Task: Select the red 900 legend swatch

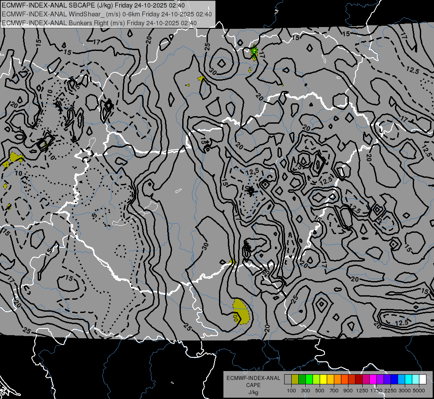Action: tap(352, 379)
